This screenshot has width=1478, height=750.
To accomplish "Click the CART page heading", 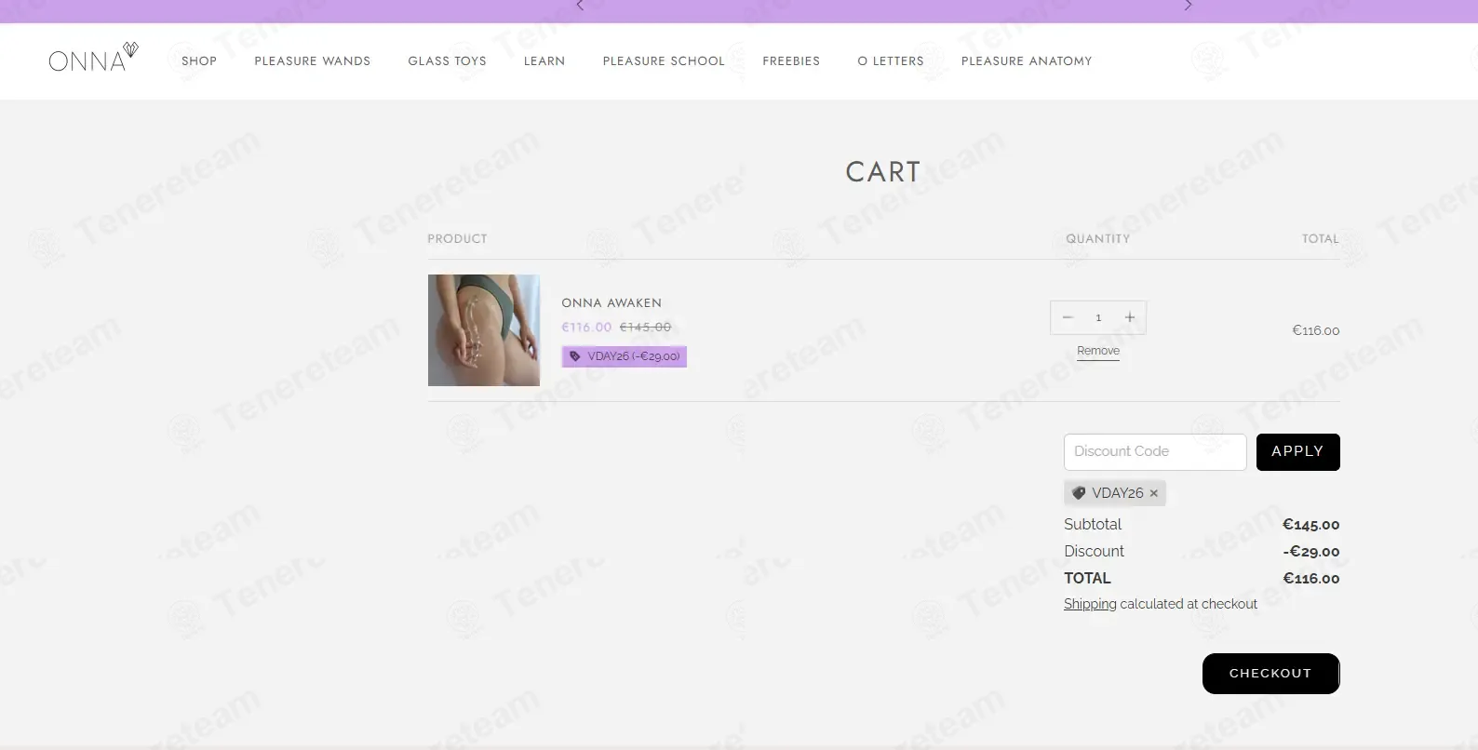I will tap(883, 172).
